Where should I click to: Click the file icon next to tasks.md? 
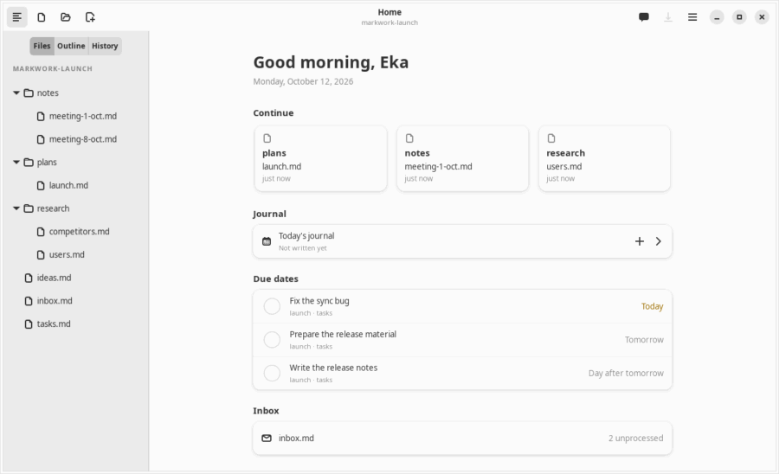[x=29, y=324]
